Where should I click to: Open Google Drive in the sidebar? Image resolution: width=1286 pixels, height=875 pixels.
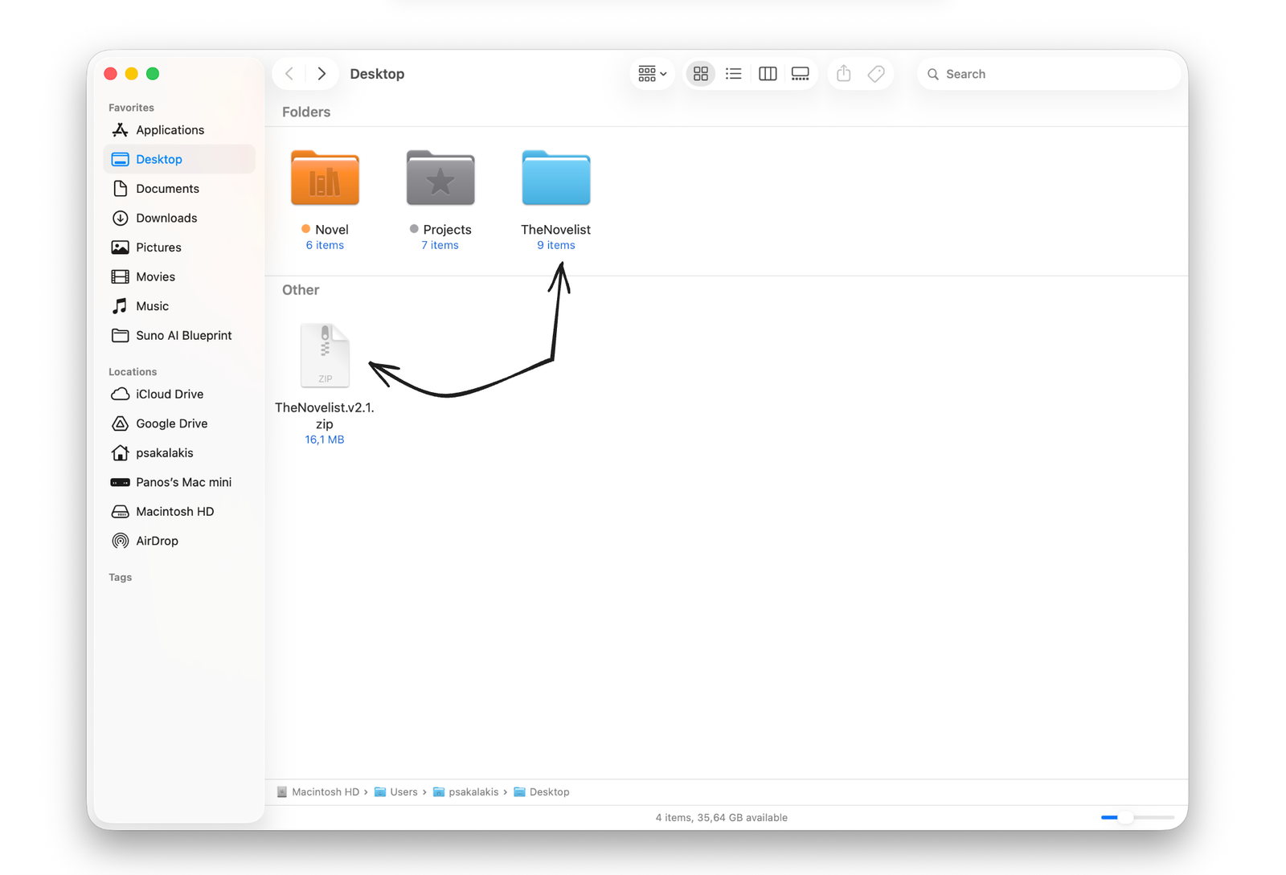pyautogui.click(x=171, y=423)
